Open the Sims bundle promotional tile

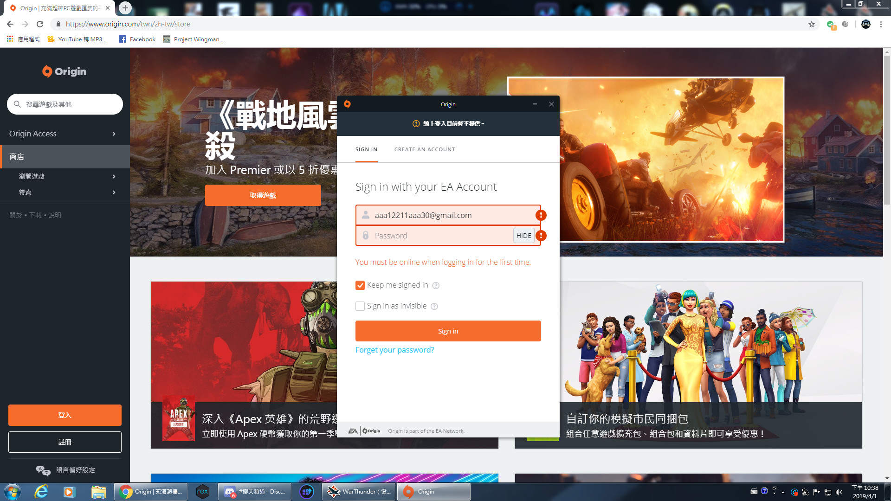click(x=689, y=365)
